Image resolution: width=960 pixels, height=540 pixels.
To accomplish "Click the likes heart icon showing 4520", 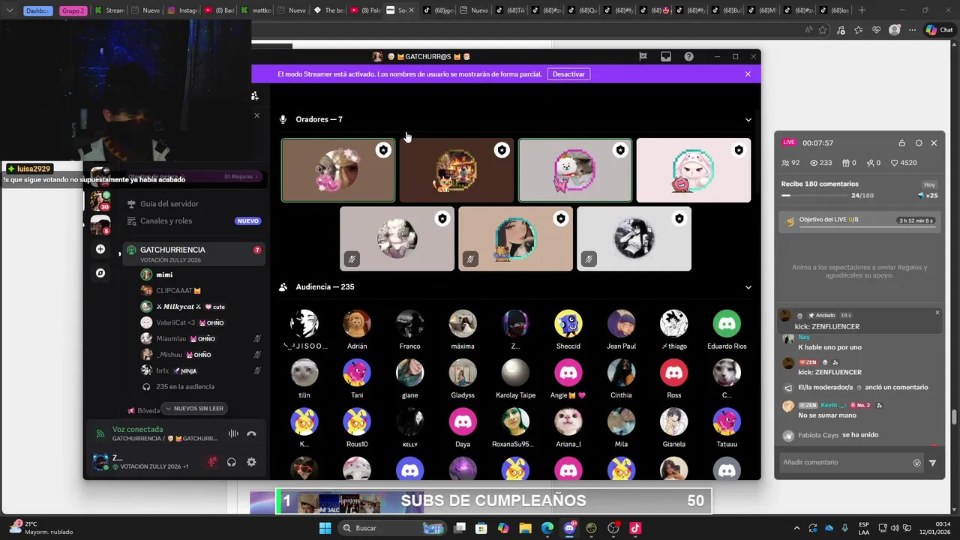I will [x=895, y=163].
